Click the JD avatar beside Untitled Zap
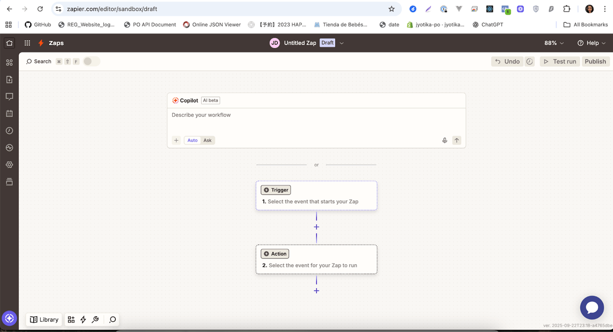This screenshot has height=332, width=613. pyautogui.click(x=275, y=43)
